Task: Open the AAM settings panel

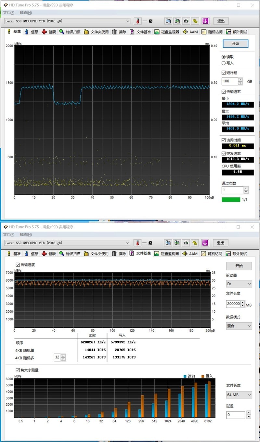Action: click(x=190, y=32)
